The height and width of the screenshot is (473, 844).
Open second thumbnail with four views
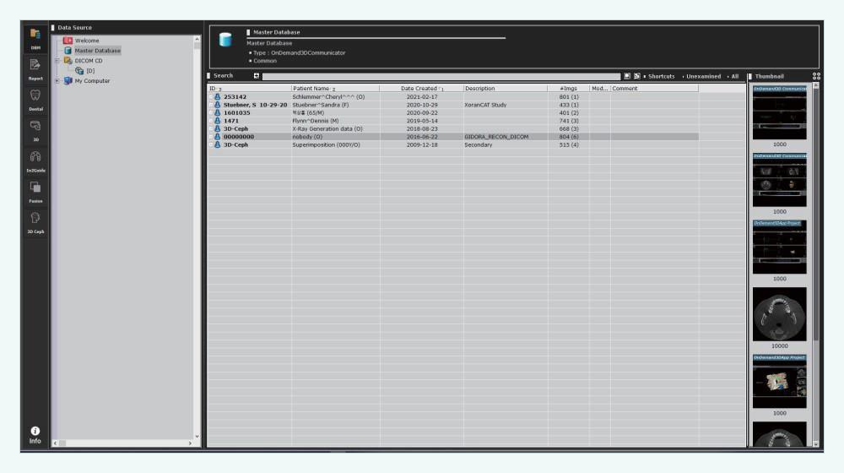pyautogui.click(x=779, y=180)
